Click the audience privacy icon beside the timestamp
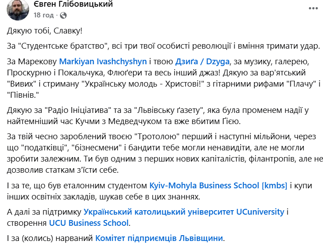Viewport: 323px width, 249px height. click(x=63, y=15)
